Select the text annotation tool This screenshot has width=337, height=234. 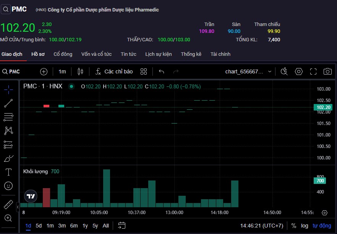click(x=8, y=172)
